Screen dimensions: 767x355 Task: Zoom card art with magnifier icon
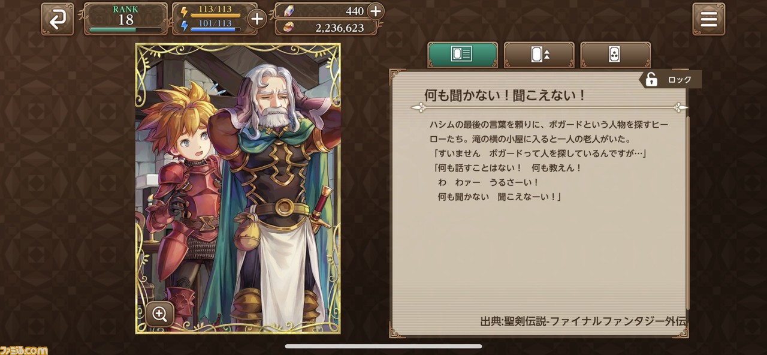click(x=160, y=314)
